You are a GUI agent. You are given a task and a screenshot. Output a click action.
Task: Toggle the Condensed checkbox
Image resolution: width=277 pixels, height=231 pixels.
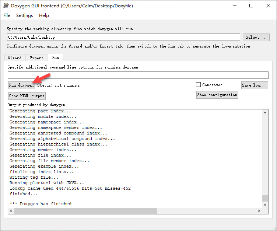(198, 85)
